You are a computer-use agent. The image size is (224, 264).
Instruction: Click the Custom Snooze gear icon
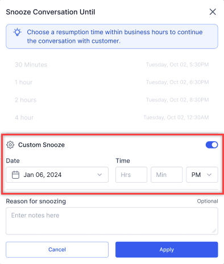point(10,145)
